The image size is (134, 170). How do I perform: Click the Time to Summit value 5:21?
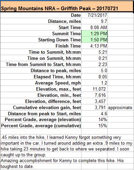[94, 52]
